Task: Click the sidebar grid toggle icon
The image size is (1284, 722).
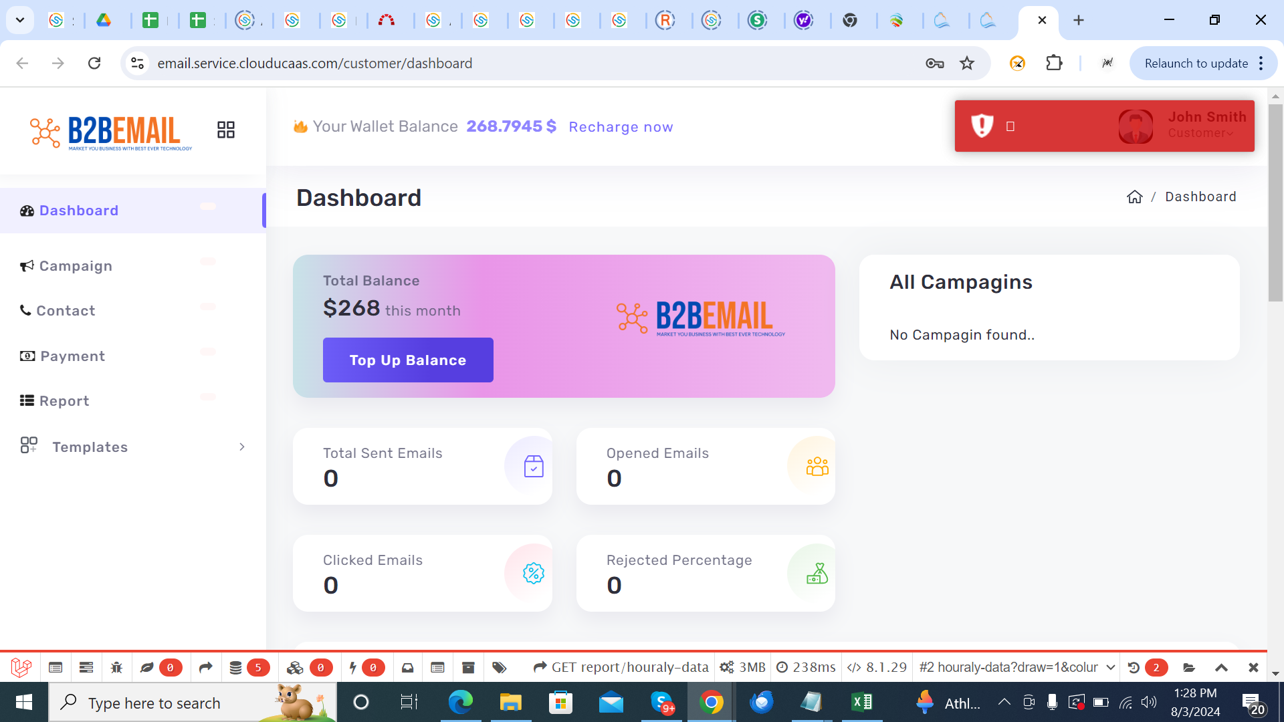Action: pyautogui.click(x=226, y=130)
